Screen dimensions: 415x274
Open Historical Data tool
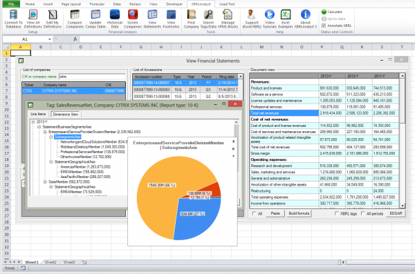tap(115, 14)
